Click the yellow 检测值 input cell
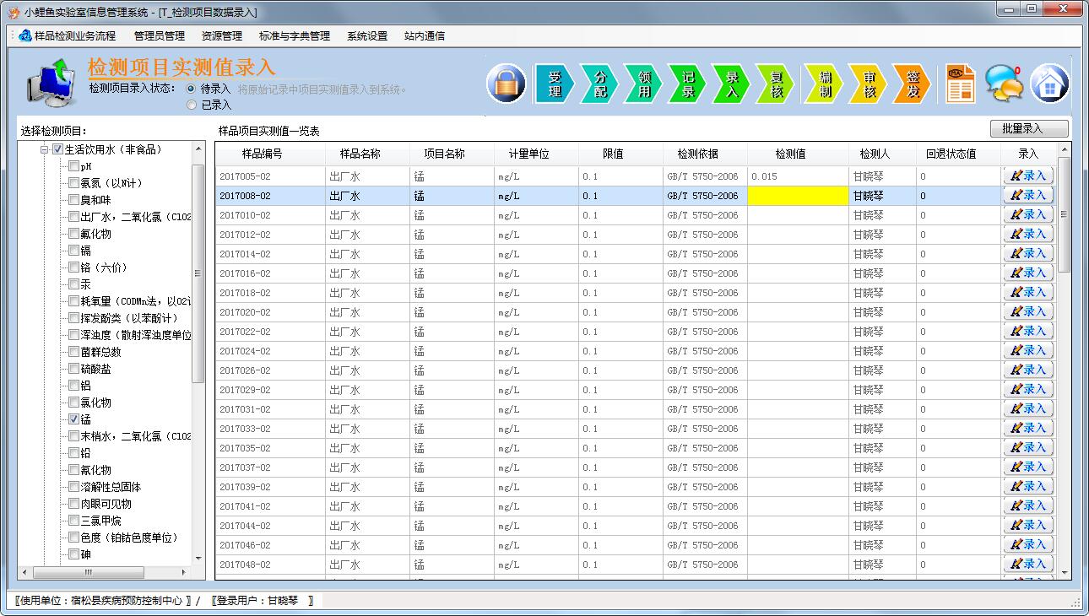The height and width of the screenshot is (616, 1089). point(798,195)
